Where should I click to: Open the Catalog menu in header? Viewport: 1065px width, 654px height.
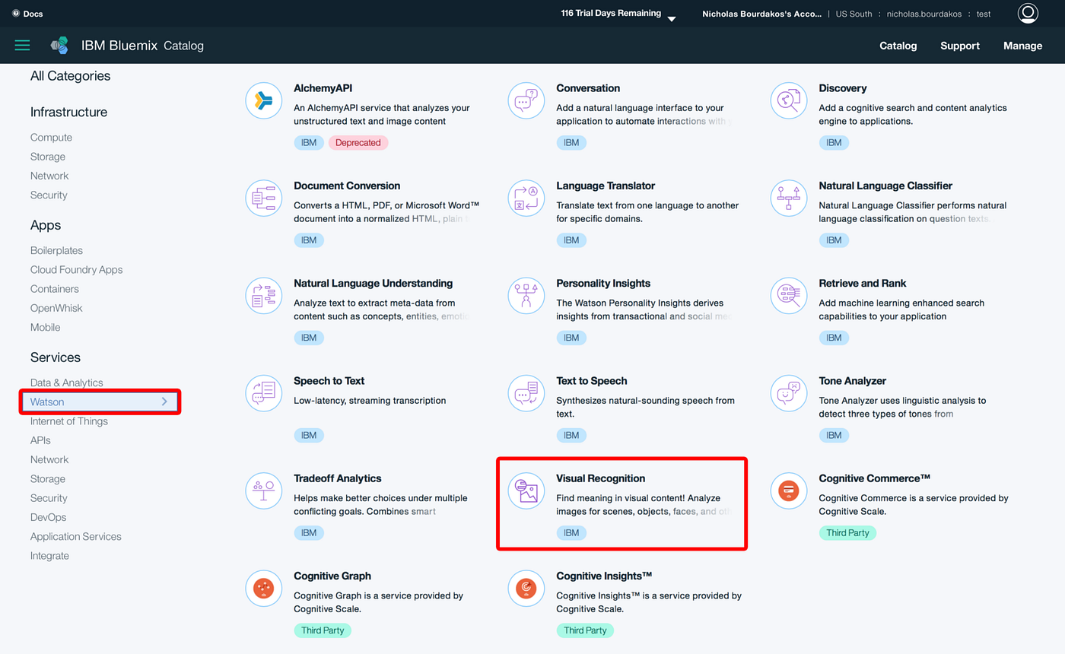[x=898, y=46]
